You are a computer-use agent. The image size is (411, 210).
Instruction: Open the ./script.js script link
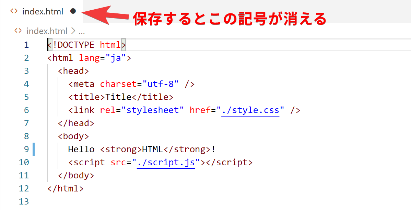pyautogui.click(x=166, y=162)
